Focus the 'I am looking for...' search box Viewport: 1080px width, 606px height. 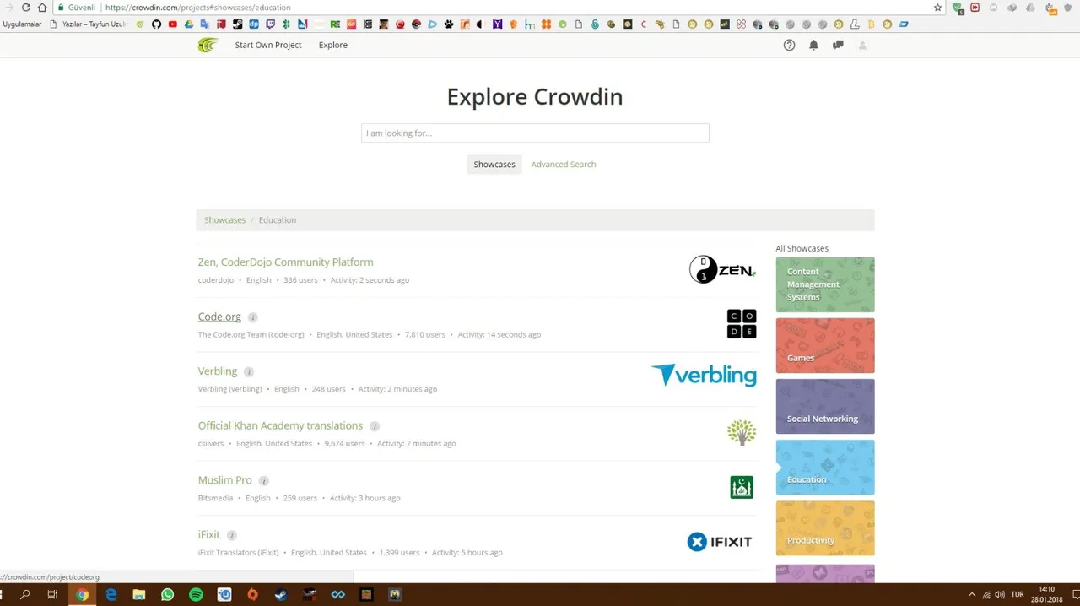coord(535,133)
